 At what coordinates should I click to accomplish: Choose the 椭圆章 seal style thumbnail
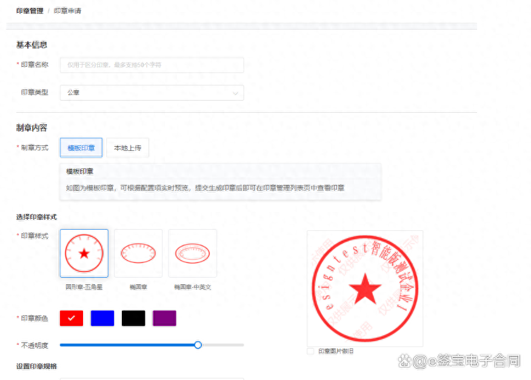pyautogui.click(x=138, y=253)
